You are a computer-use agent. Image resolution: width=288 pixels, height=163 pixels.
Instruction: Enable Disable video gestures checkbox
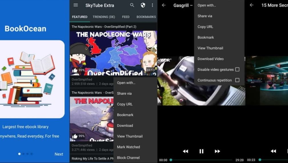coord(237,69)
